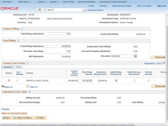Open grid view icon beside Find
This screenshot has height=126, width=168.
tap(164, 63)
